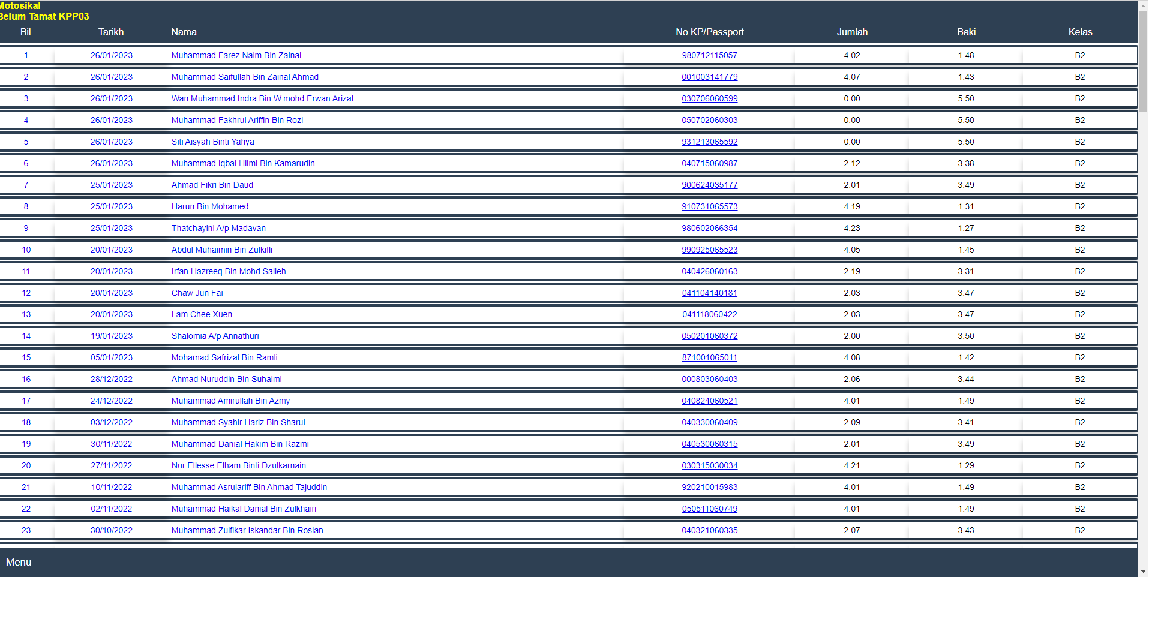This screenshot has height=619, width=1152.
Task: Click the No KP/Passport column header
Action: pyautogui.click(x=709, y=32)
